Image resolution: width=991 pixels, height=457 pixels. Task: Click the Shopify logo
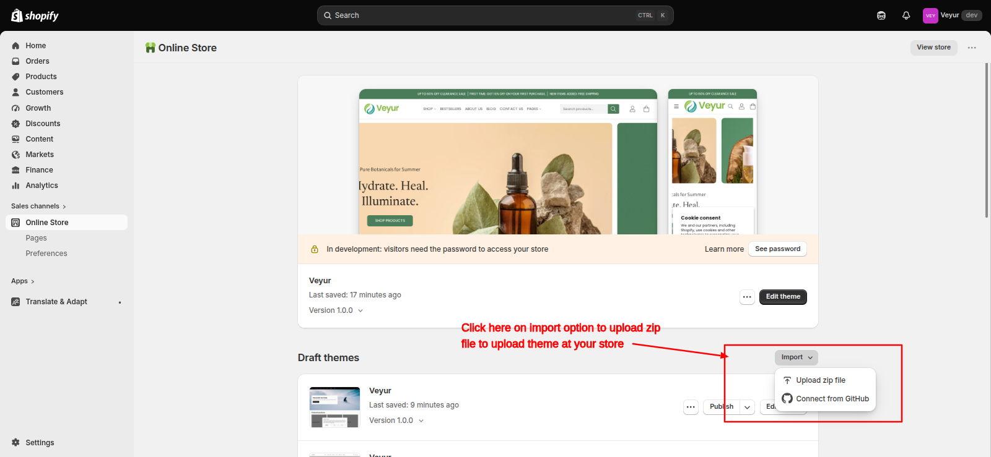click(35, 15)
